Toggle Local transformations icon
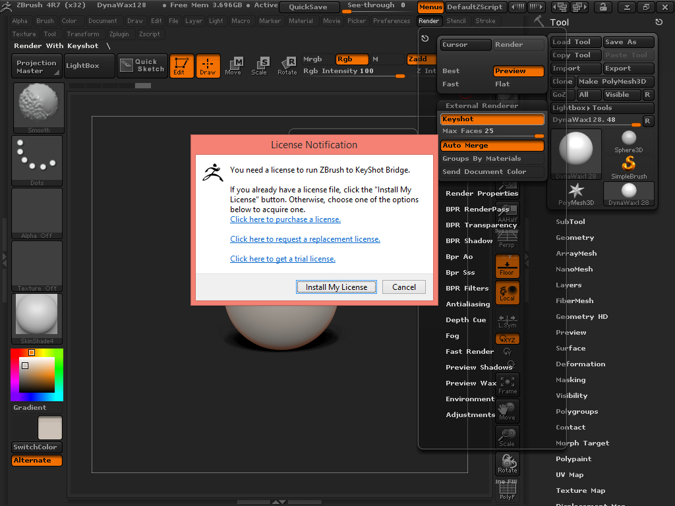 pos(507,293)
